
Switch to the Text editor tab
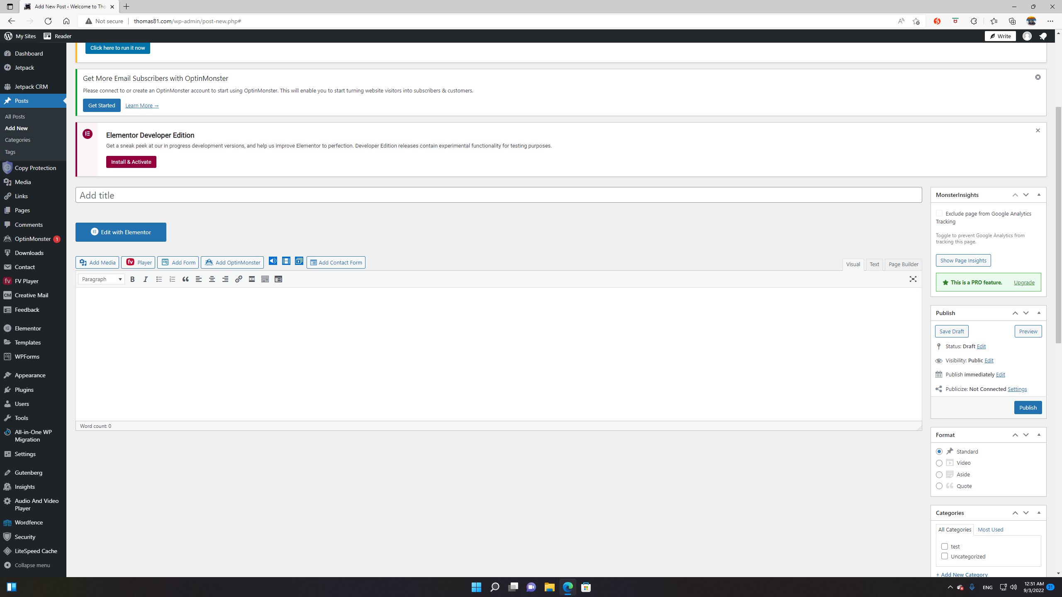pyautogui.click(x=874, y=264)
